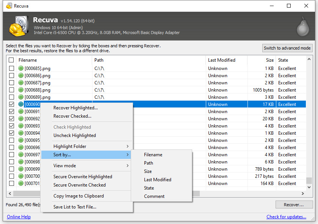Toggle the select-all checkbox in header

(11, 60)
